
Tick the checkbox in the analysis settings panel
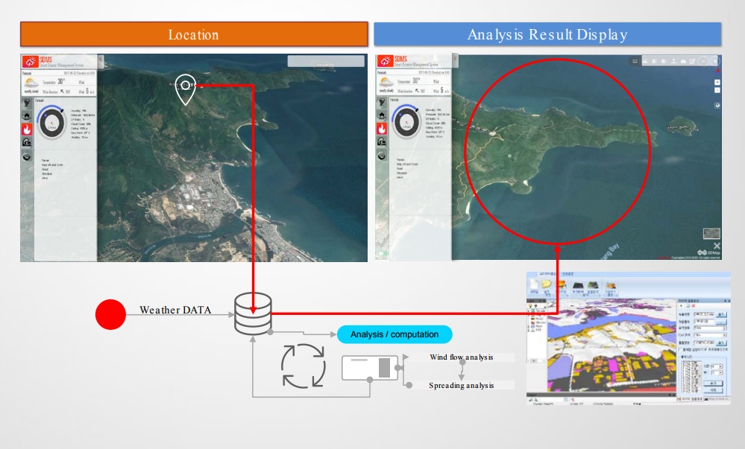(x=680, y=349)
